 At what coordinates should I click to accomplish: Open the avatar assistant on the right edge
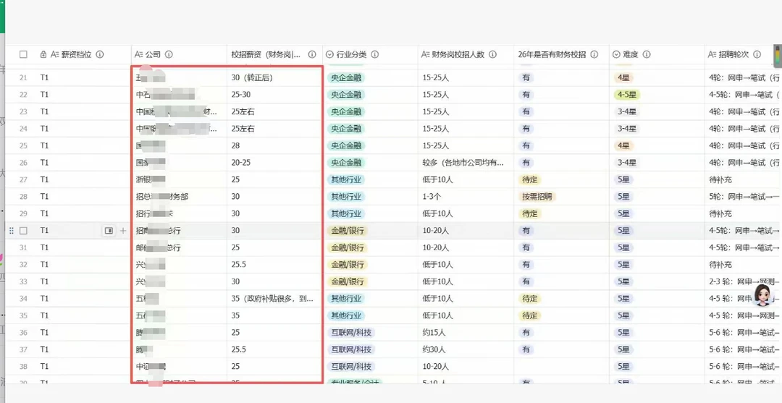coord(762,295)
